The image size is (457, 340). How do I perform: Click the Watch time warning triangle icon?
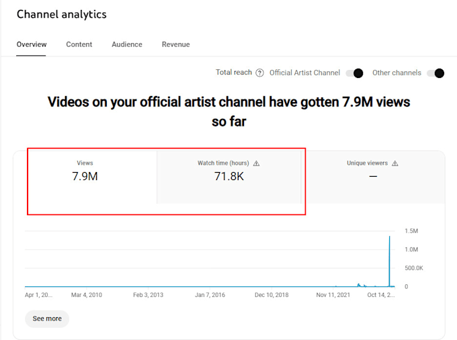(256, 163)
